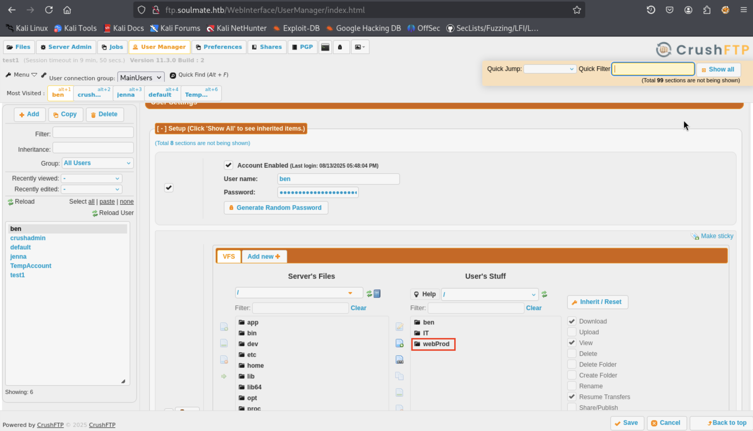Expand the Group All Users dropdown

click(98, 163)
